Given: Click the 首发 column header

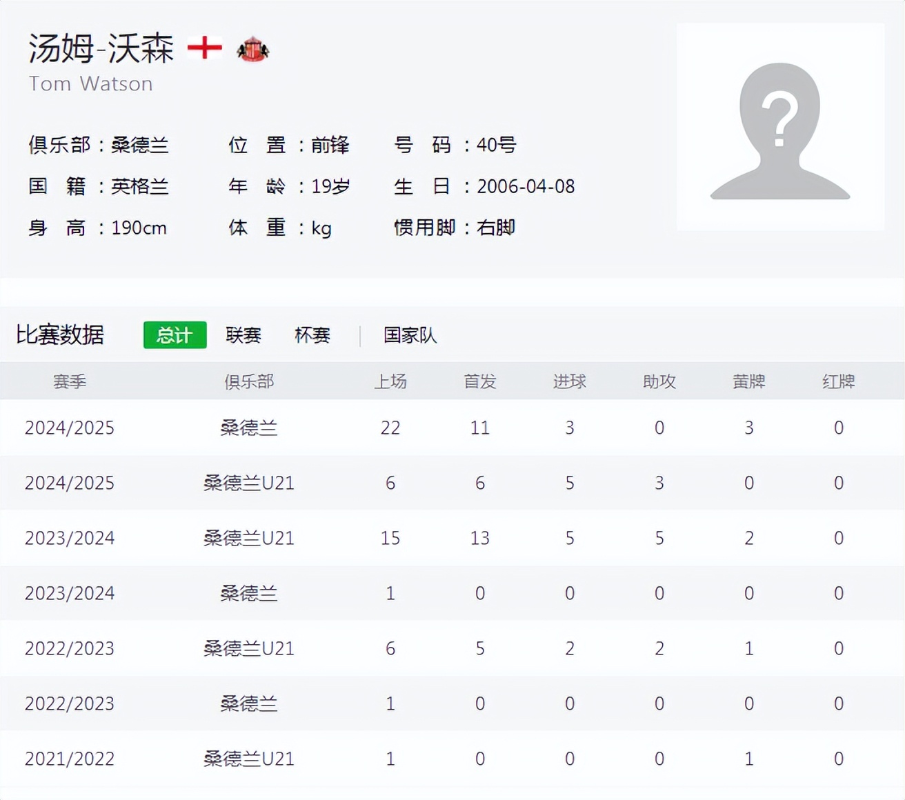Looking at the screenshot, I should pyautogui.click(x=480, y=381).
